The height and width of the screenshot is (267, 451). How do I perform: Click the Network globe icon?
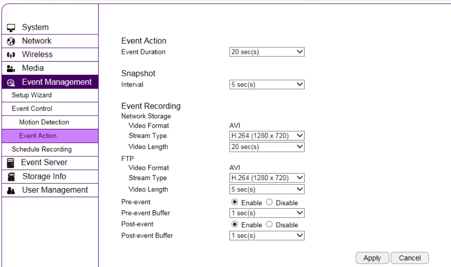coord(11,42)
